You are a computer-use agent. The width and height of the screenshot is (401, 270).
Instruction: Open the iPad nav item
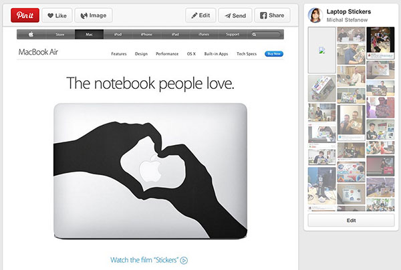tap(175, 34)
